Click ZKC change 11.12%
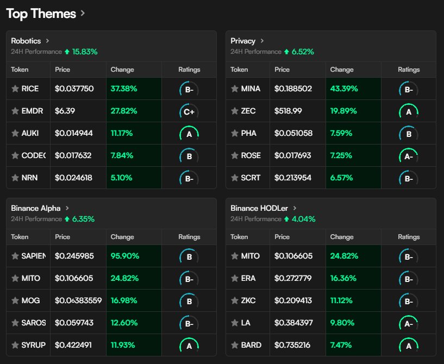The image size is (444, 364). (x=341, y=300)
